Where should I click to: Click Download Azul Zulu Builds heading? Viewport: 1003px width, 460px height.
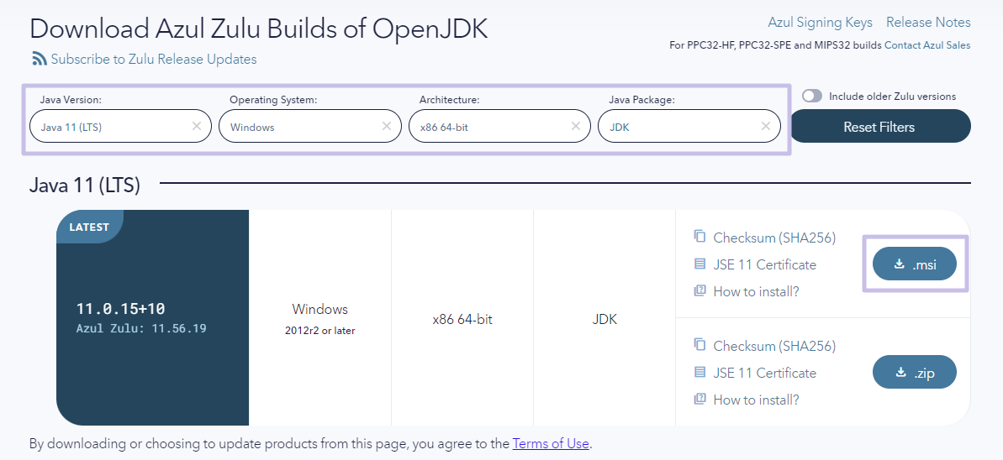click(x=258, y=29)
